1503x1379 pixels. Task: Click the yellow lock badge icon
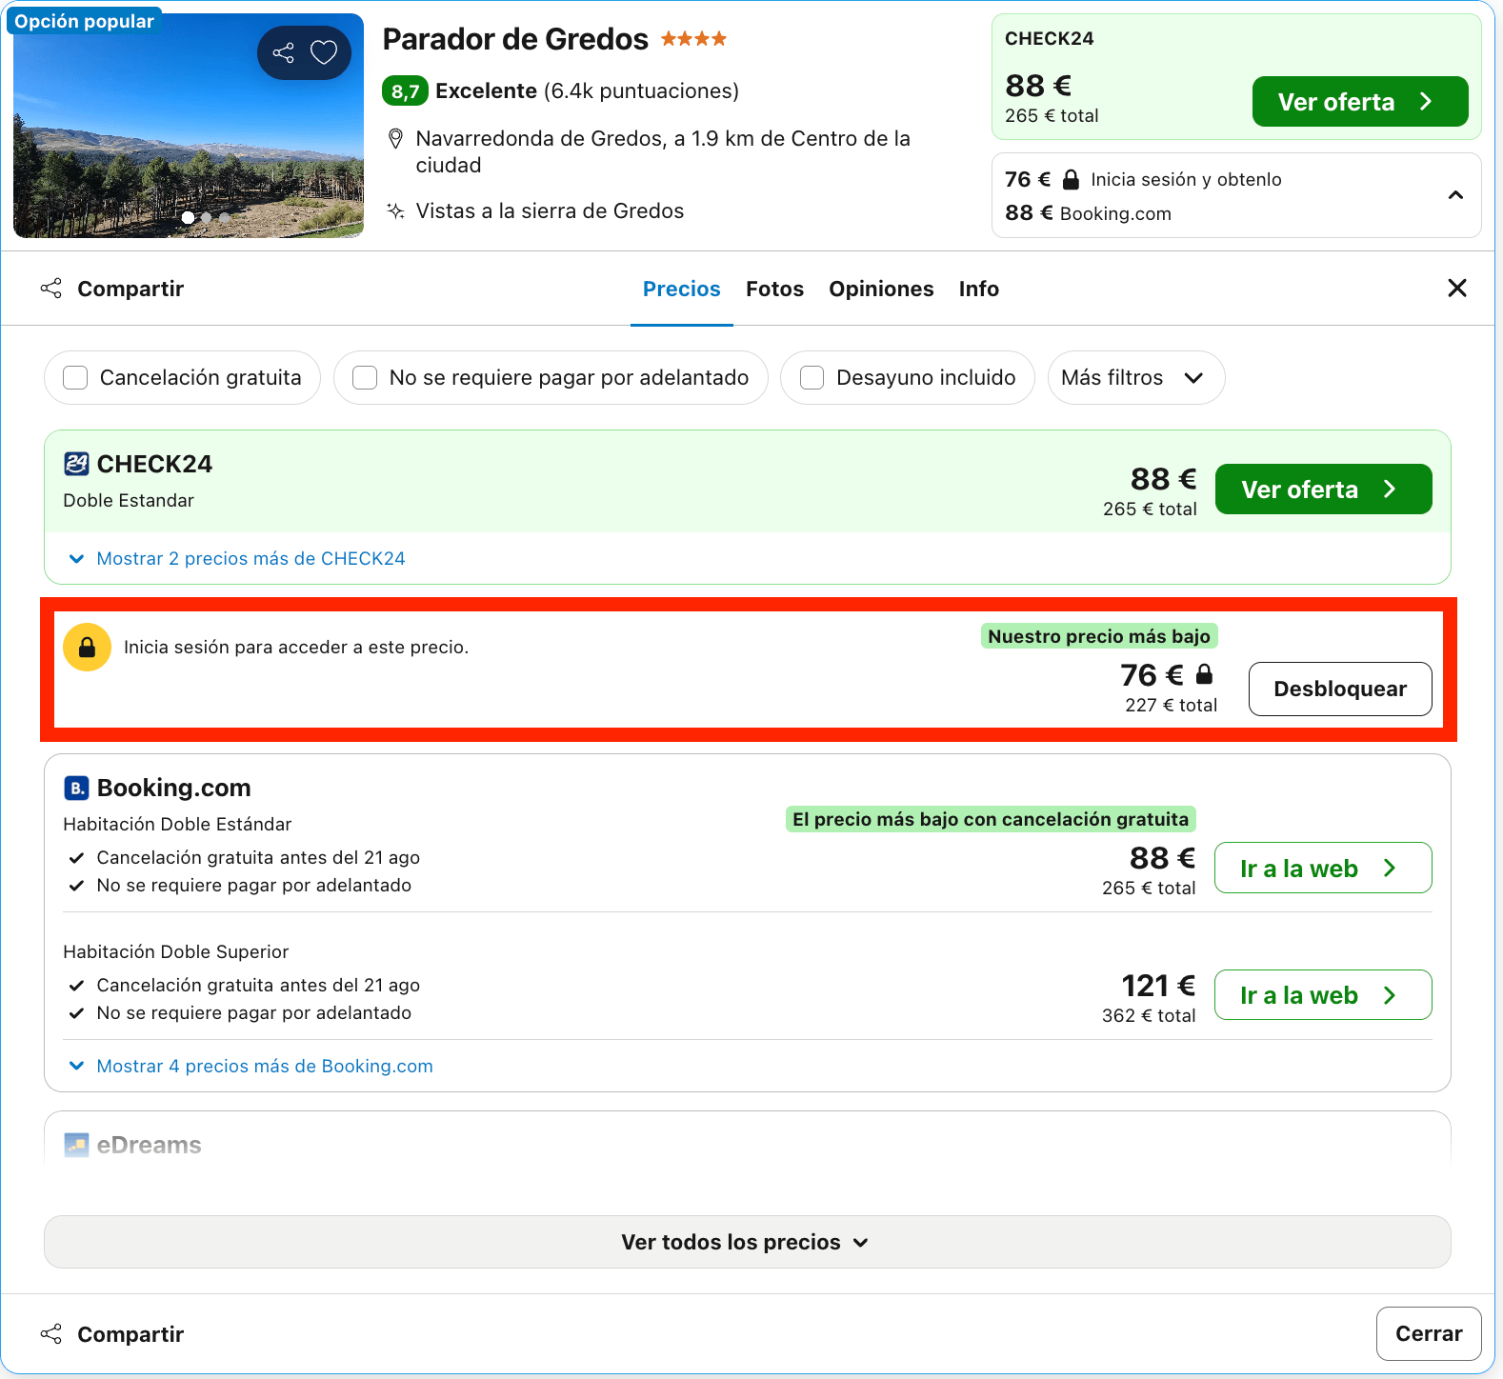[x=87, y=648]
